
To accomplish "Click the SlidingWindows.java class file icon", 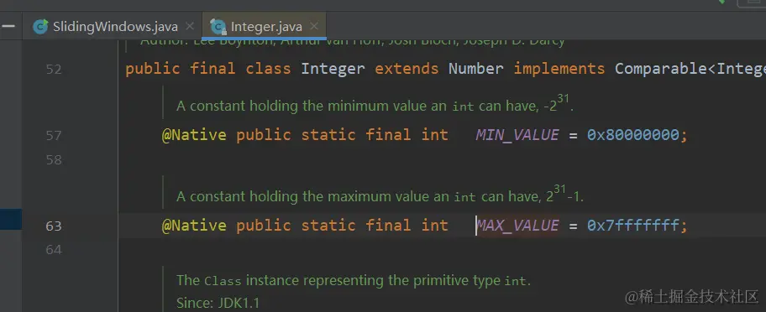I will point(40,26).
